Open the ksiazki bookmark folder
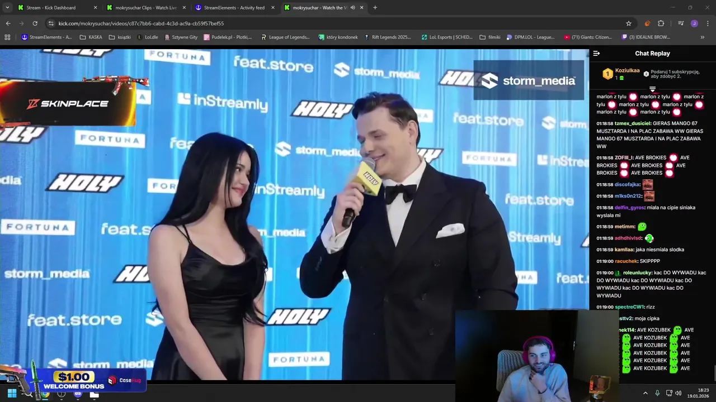Viewport: 716px width, 402px height. point(120,37)
